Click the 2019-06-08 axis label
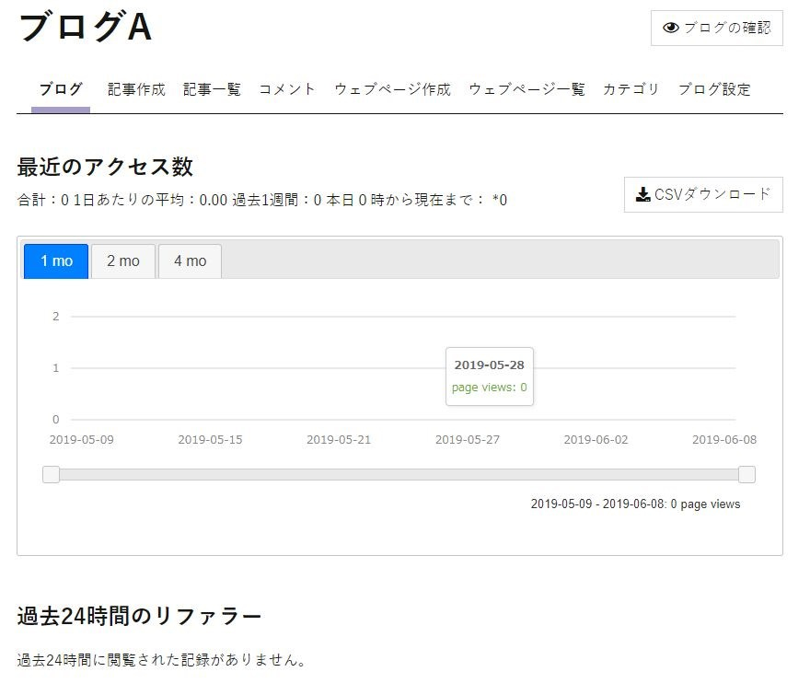The height and width of the screenshot is (695, 810). point(724,440)
